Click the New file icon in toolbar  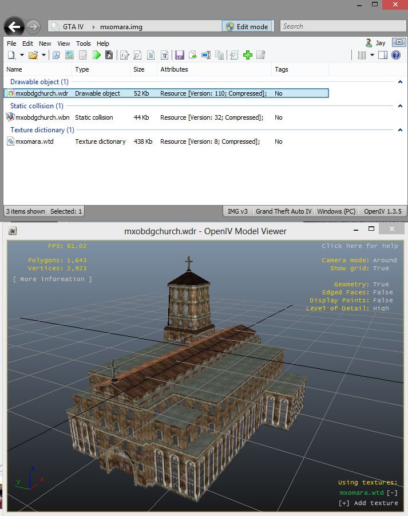(x=11, y=56)
